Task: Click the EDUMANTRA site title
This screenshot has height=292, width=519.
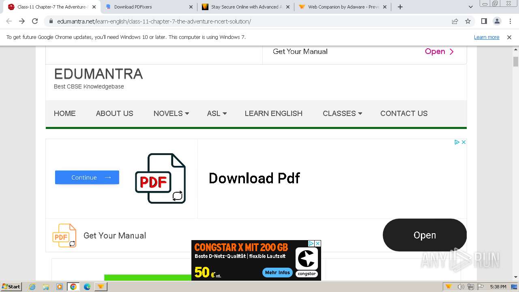Action: (x=98, y=74)
